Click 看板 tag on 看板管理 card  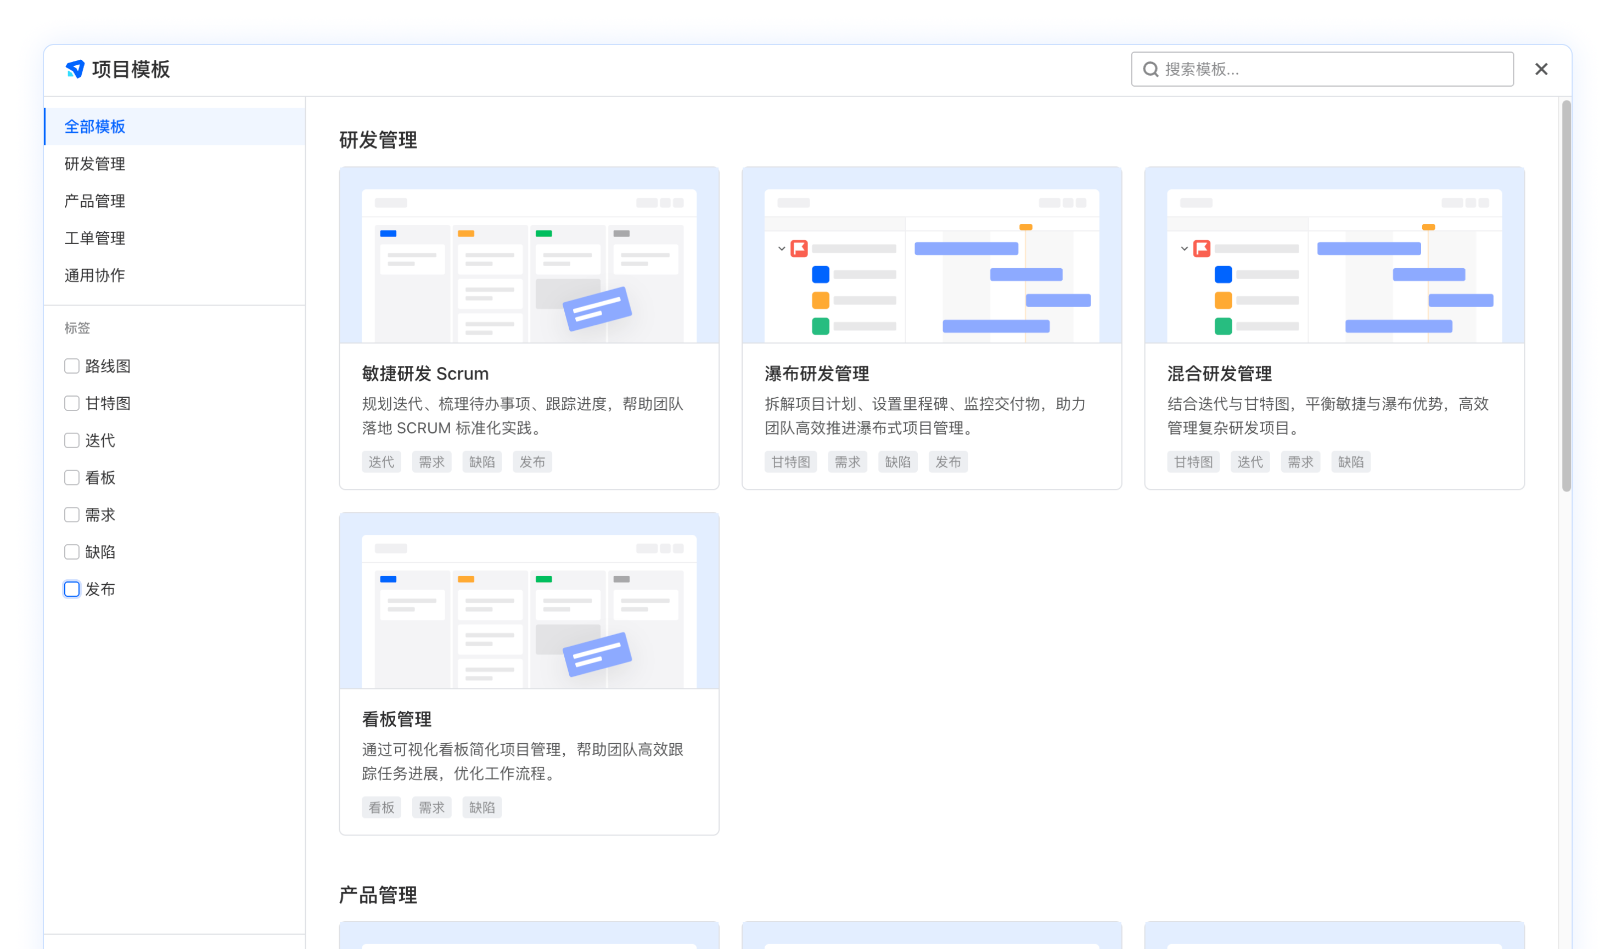381,807
